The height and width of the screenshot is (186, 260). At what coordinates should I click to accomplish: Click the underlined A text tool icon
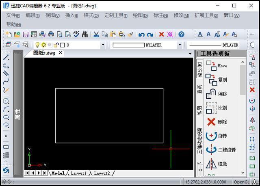click(x=200, y=35)
